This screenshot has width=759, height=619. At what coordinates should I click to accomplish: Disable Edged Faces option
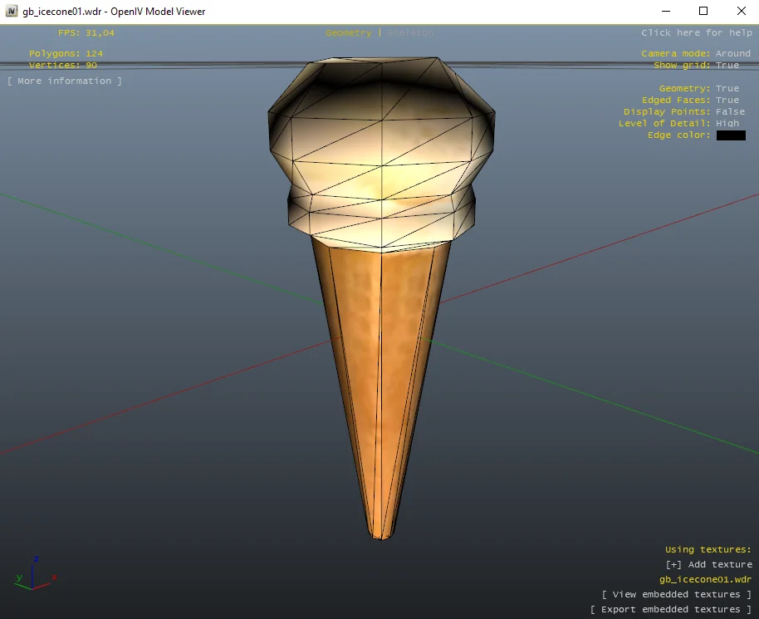(x=727, y=101)
